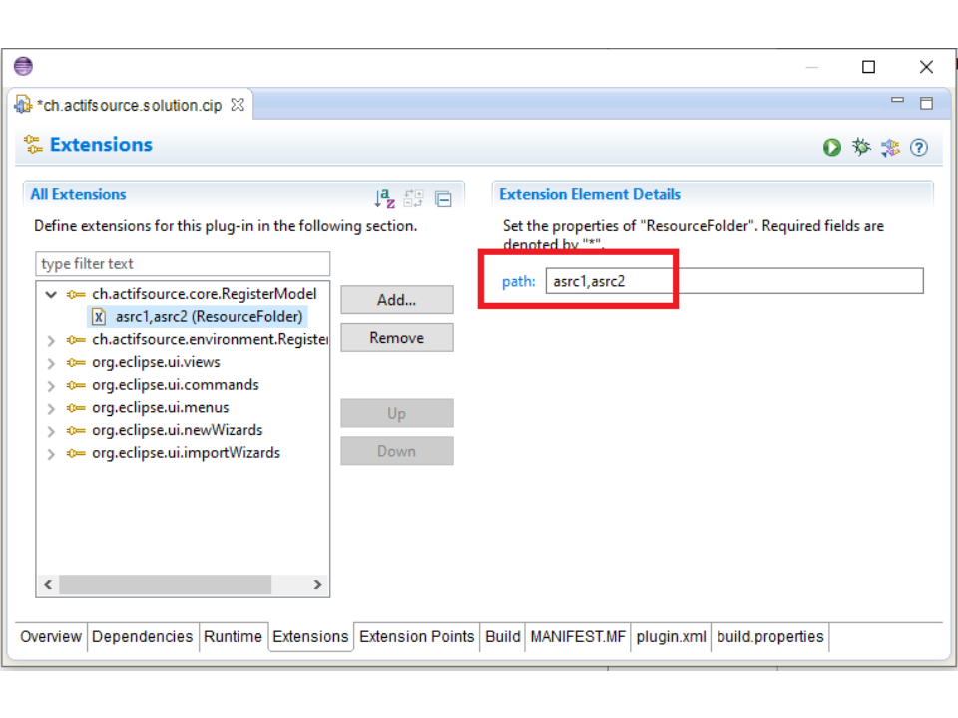Click the Remove button
Viewport: 958px width, 718px height.
coord(396,338)
